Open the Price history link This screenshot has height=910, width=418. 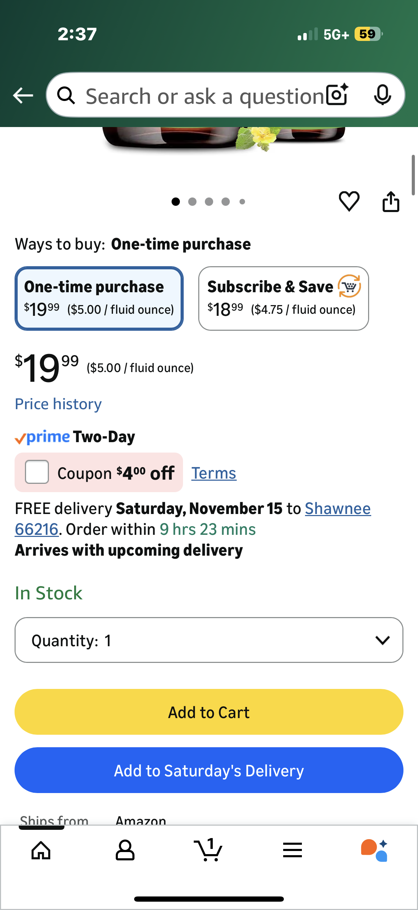pyautogui.click(x=58, y=404)
